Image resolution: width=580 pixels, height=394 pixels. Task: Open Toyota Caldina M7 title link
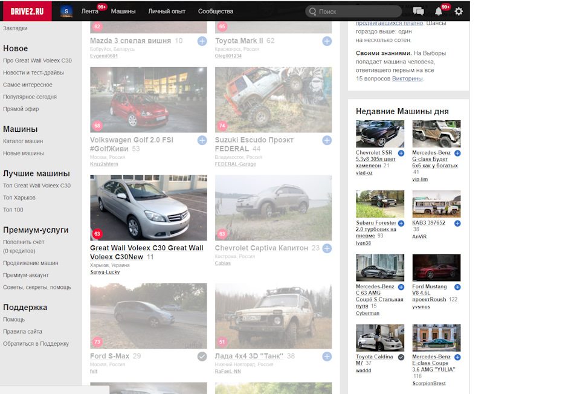[375, 360]
